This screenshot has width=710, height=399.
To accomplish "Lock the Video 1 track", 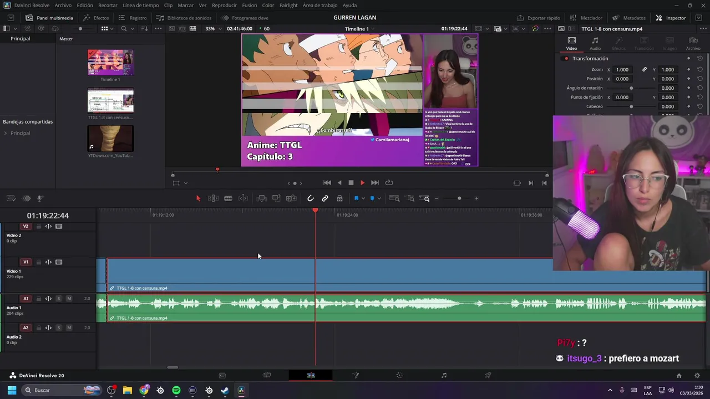I will coord(39,262).
